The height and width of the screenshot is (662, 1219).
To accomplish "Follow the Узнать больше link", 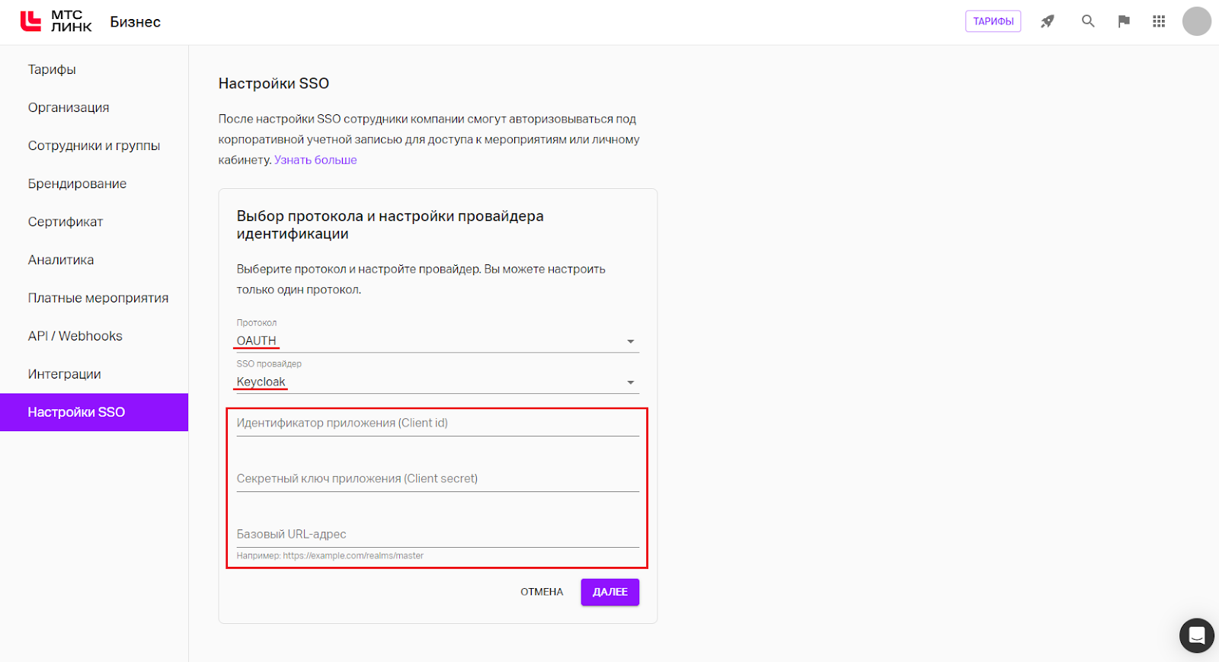I will click(x=315, y=160).
